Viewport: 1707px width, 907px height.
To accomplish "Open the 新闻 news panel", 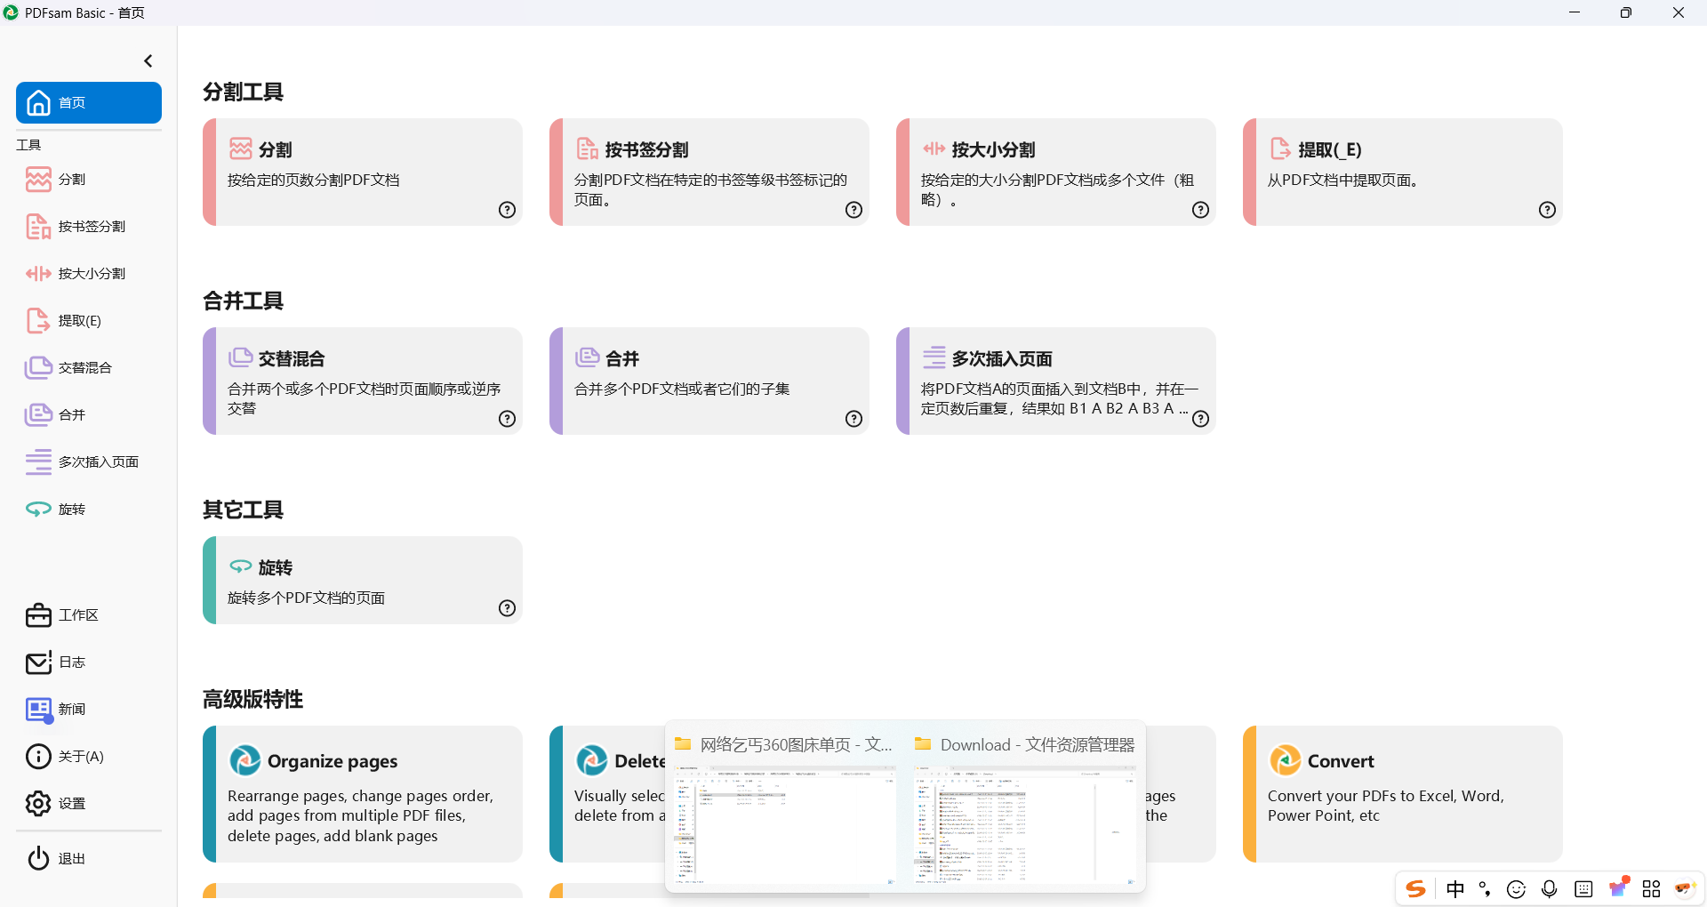I will 71,710.
